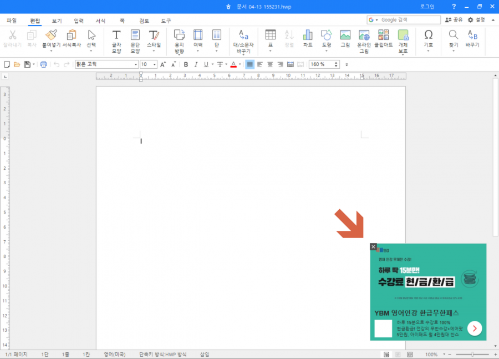Switch to the Format (서식) tab
499x359 pixels.
tap(100, 21)
